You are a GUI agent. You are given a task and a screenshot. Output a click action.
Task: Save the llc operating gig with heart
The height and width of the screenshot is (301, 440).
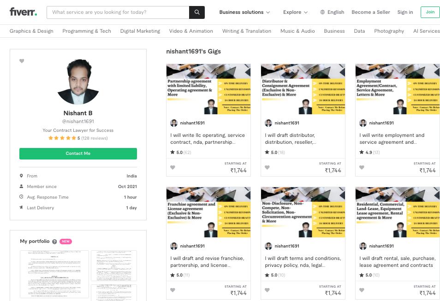coord(173,167)
